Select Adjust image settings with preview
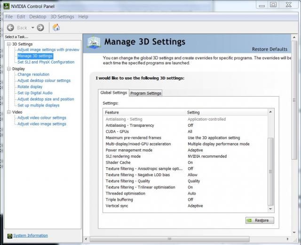This screenshot has height=245, width=301. [48, 49]
